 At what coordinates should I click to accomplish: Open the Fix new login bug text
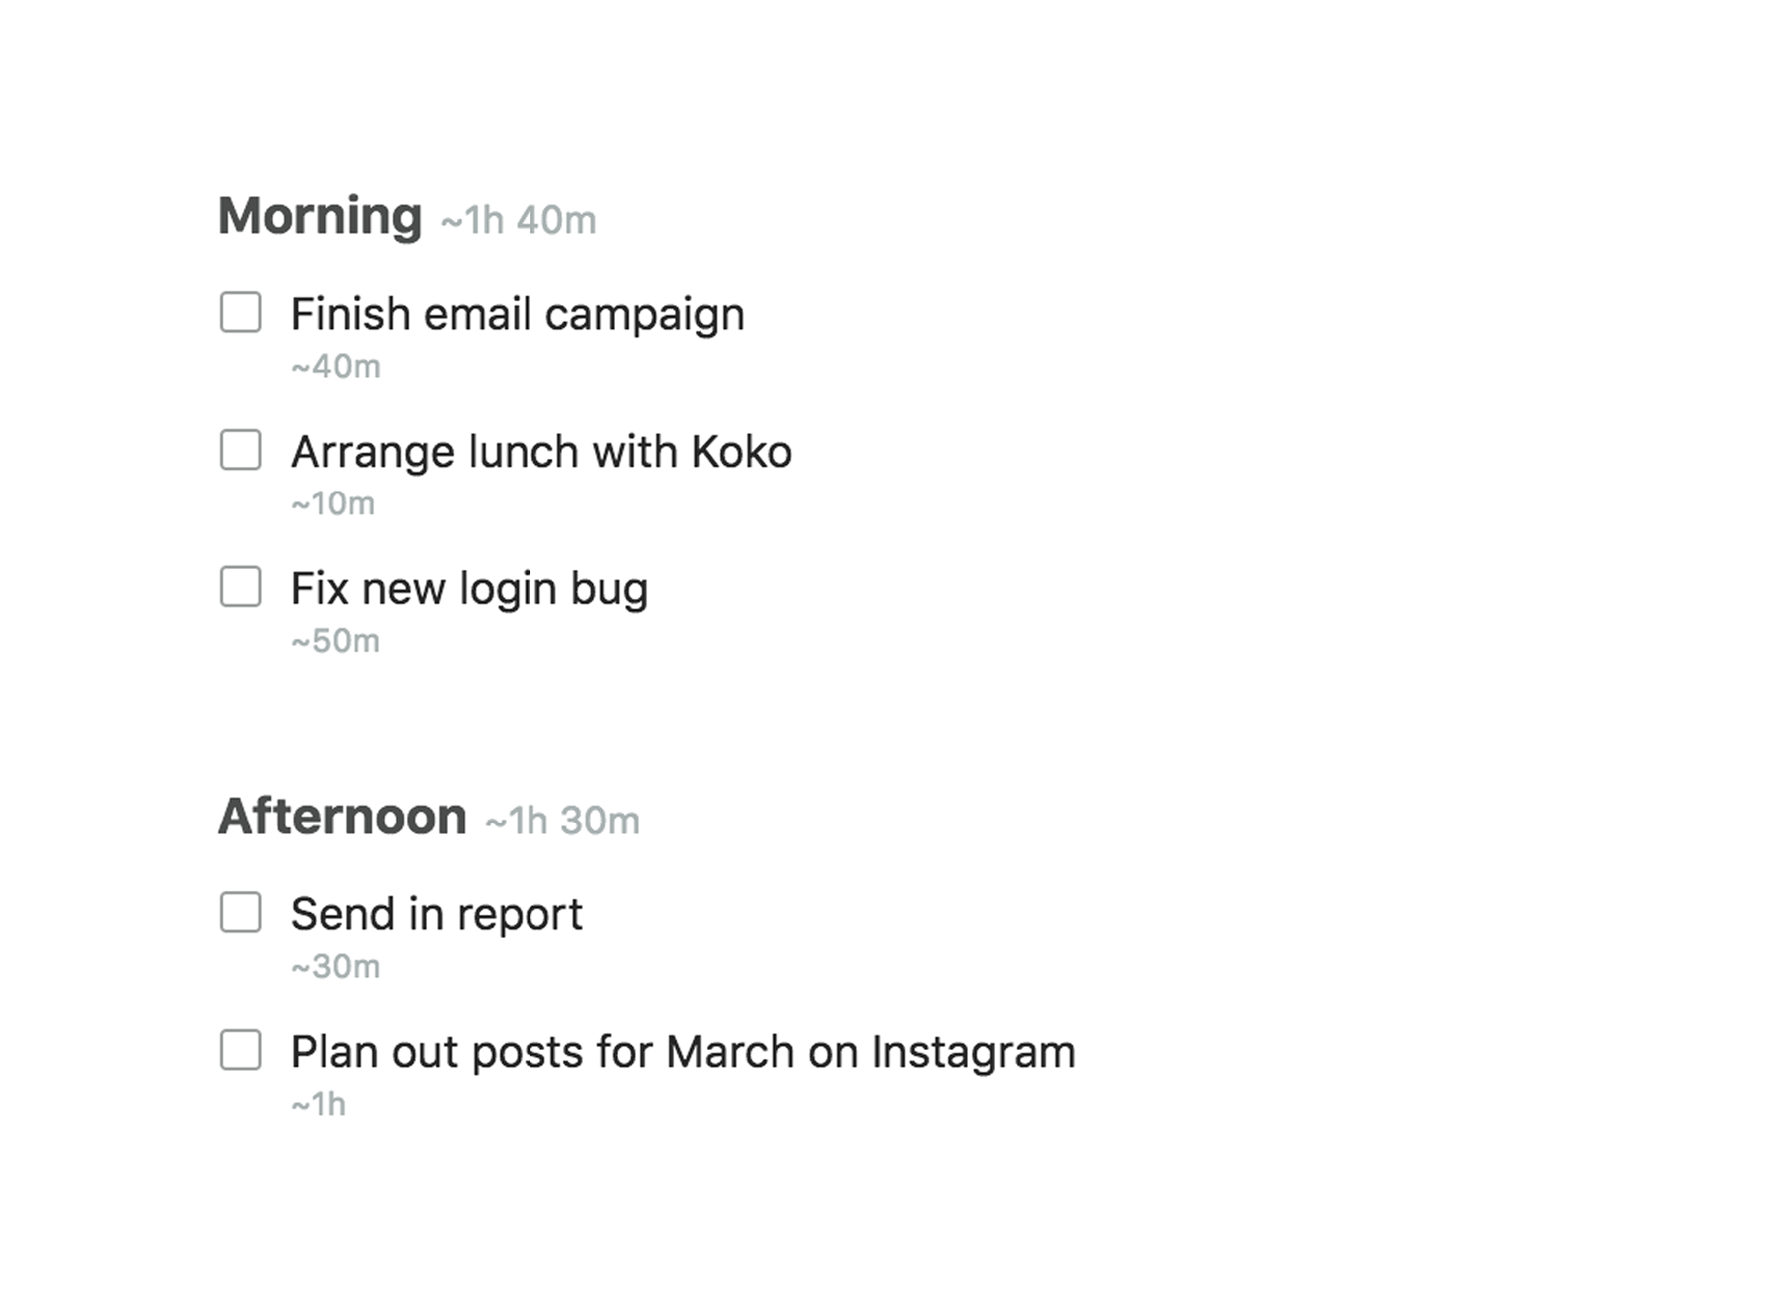pyautogui.click(x=470, y=589)
